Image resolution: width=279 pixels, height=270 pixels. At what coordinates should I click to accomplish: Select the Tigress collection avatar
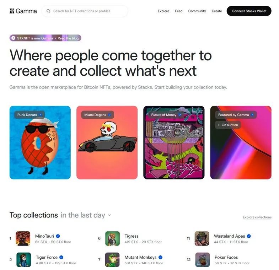point(112,238)
